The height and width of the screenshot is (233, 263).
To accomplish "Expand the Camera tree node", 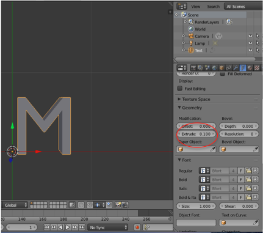I will (184, 36).
